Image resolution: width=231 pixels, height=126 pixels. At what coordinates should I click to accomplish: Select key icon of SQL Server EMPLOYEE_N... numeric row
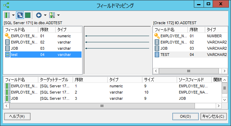(7, 36)
